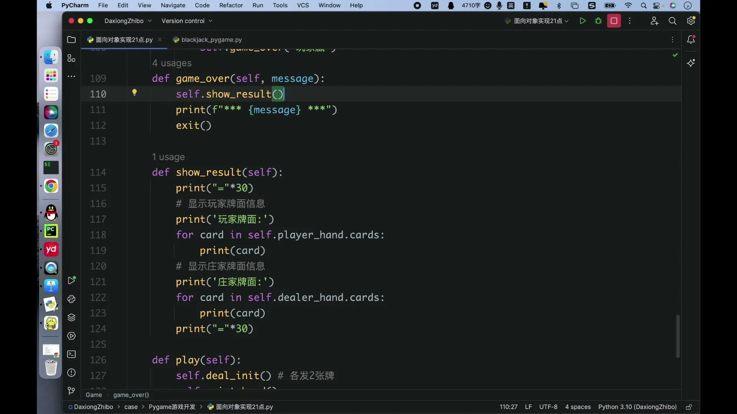This screenshot has height=414, width=737.
Task: Open Problems tool window exclamation icon
Action: pos(71,373)
